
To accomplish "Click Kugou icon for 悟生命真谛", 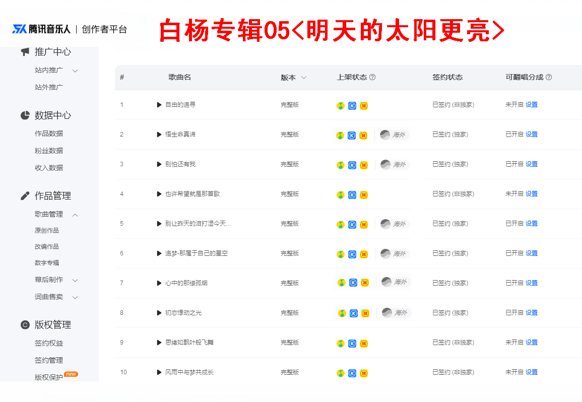I will click(352, 136).
